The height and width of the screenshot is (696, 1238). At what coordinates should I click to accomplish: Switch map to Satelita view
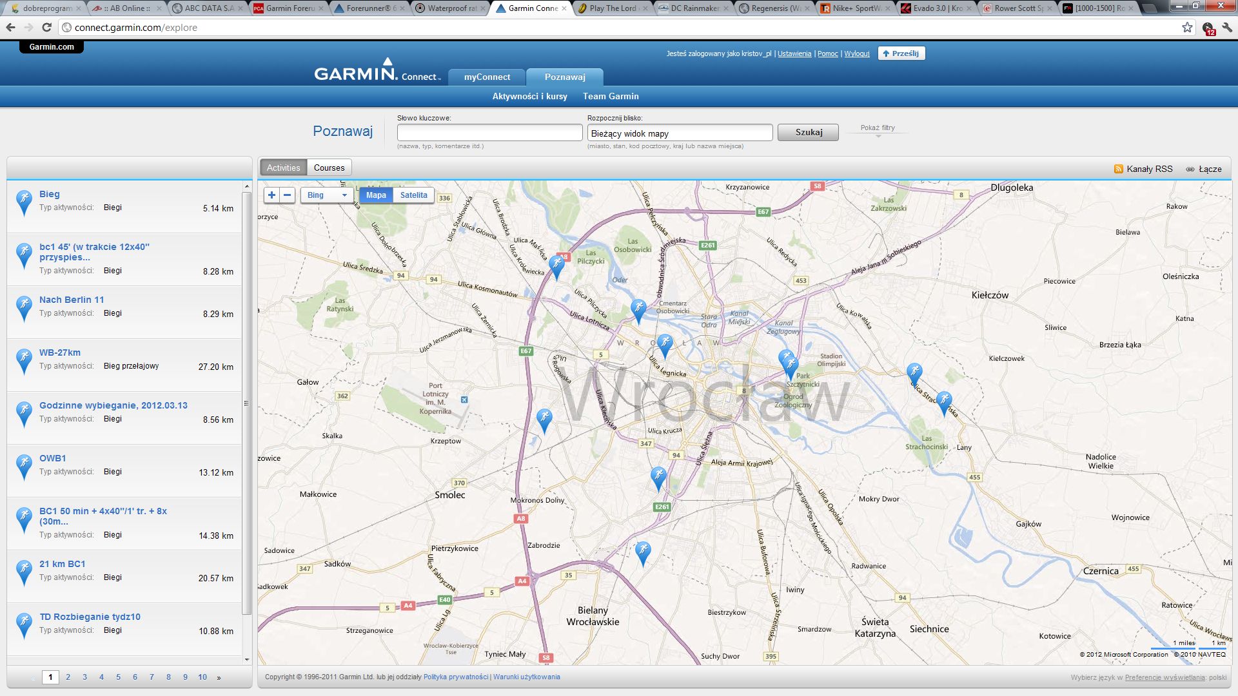413,195
